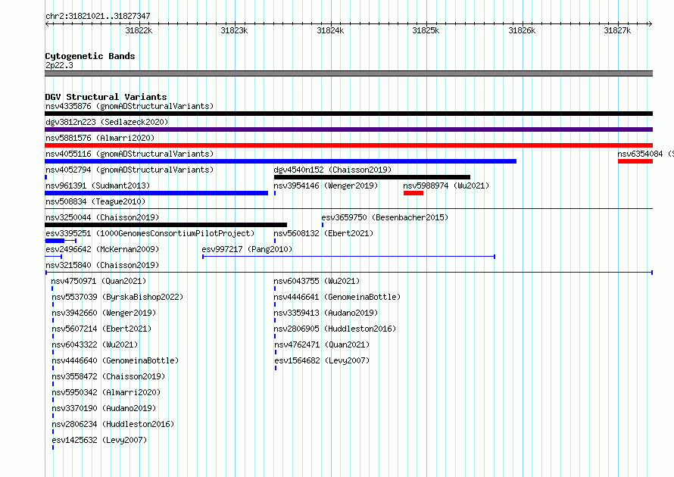This screenshot has width=674, height=477.
Task: Open nsv6043322 (Wu2021) label
Action: tap(95, 344)
